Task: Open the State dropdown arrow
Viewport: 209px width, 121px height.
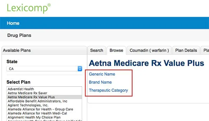Action: (80, 69)
